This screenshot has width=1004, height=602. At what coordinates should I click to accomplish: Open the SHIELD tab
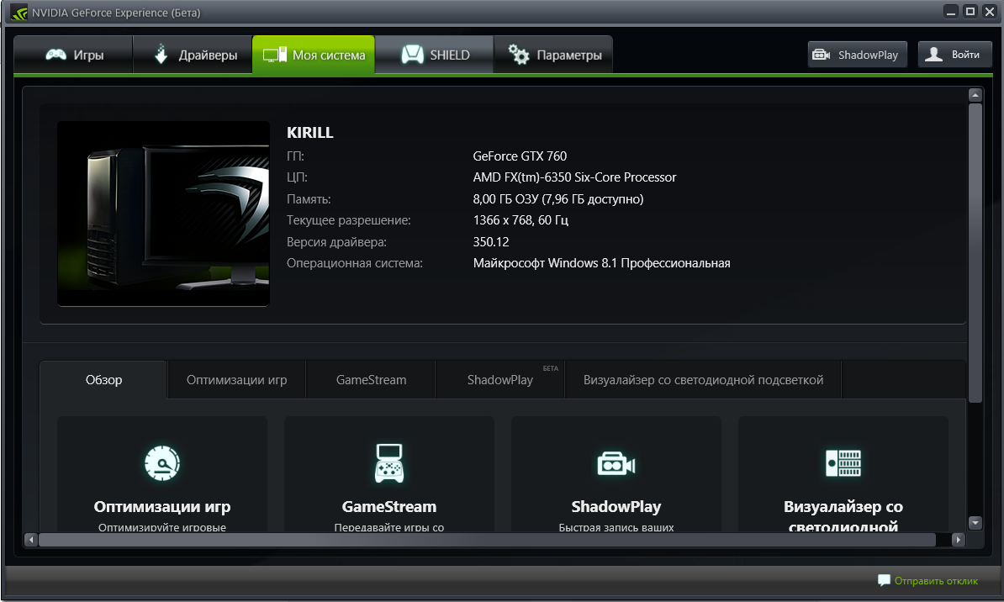coord(434,55)
